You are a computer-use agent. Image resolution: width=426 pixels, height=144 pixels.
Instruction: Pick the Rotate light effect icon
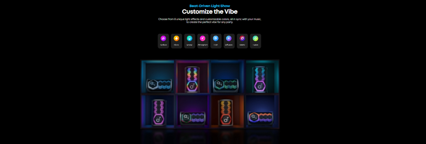tap(242, 38)
